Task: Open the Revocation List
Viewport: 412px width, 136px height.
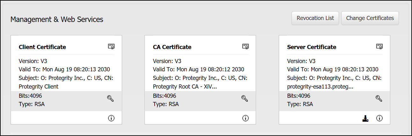Action: [315, 18]
